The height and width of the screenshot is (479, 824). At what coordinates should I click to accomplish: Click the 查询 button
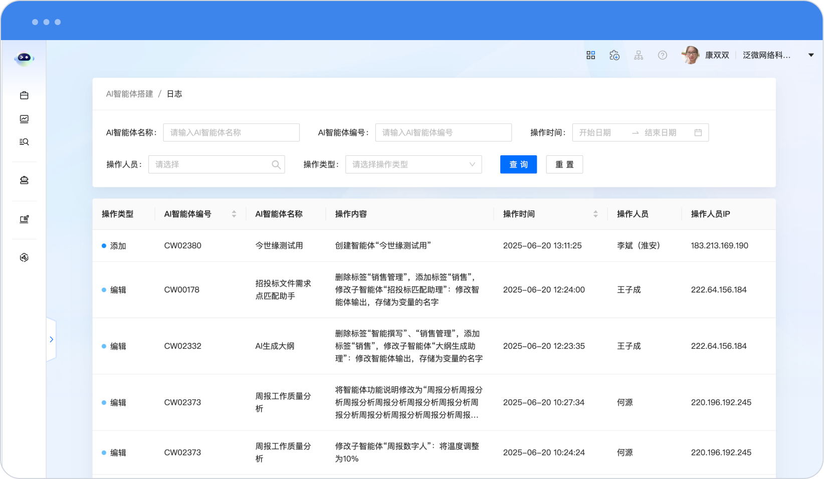[x=518, y=164]
